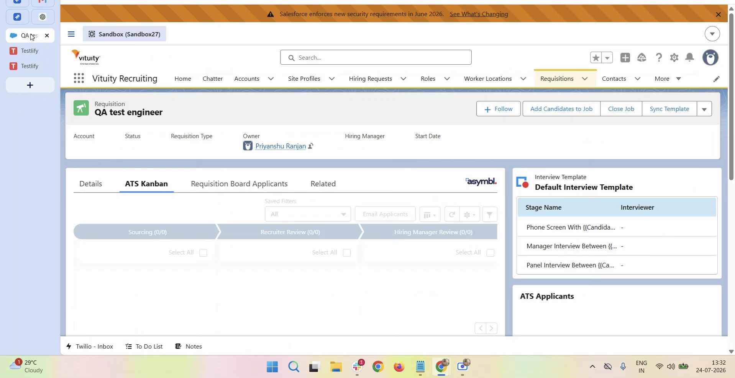This screenshot has width=735, height=378.
Task: Open the Global Actions plus icon
Action: pyautogui.click(x=625, y=57)
